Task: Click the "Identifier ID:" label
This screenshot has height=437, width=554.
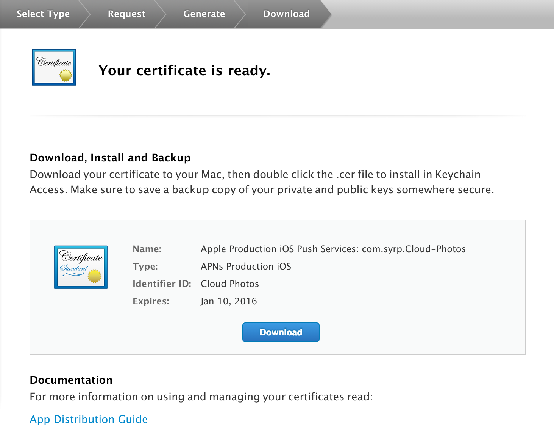Action: pos(162,284)
